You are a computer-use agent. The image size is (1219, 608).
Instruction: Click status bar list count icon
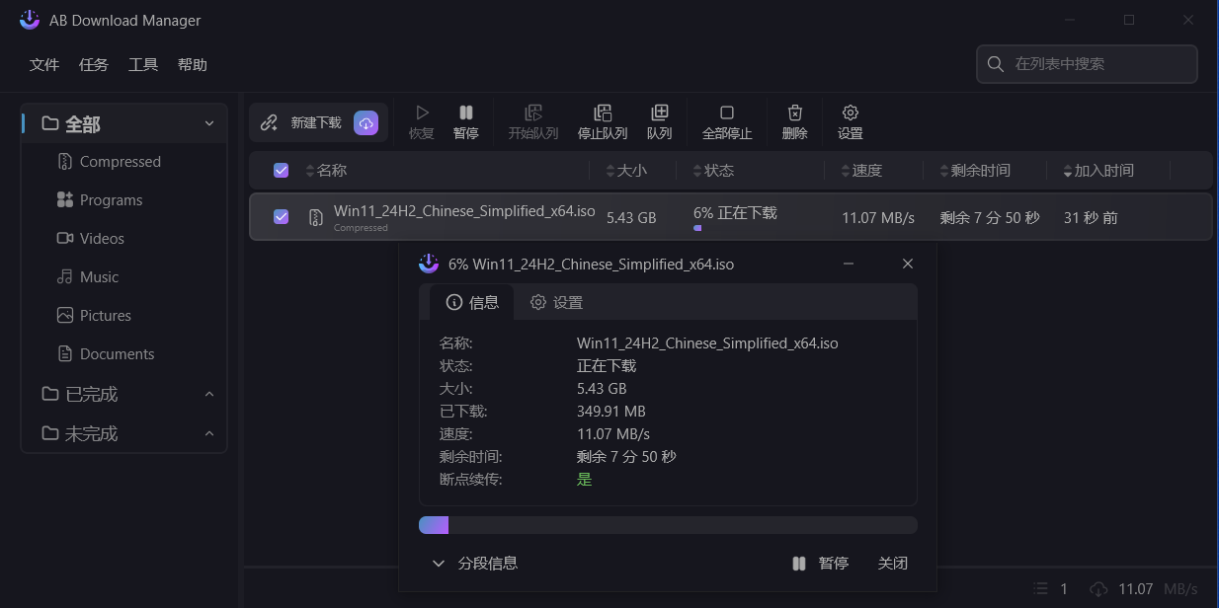(1040, 589)
